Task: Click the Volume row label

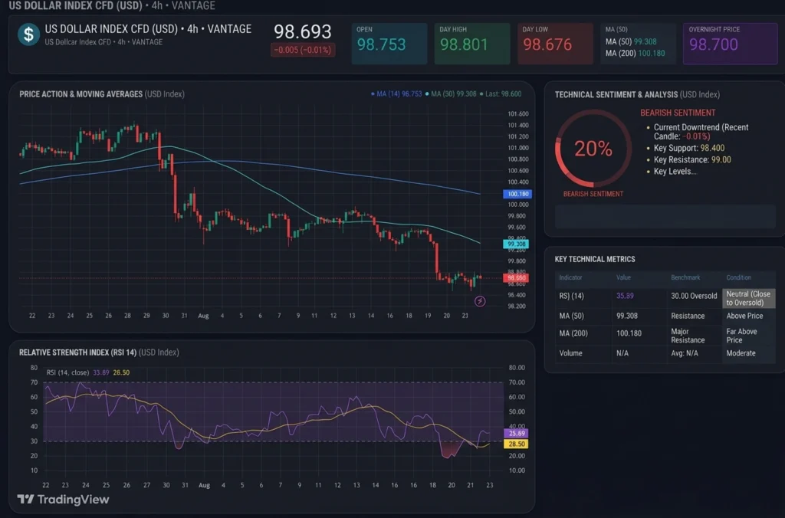Action: pyautogui.click(x=570, y=352)
